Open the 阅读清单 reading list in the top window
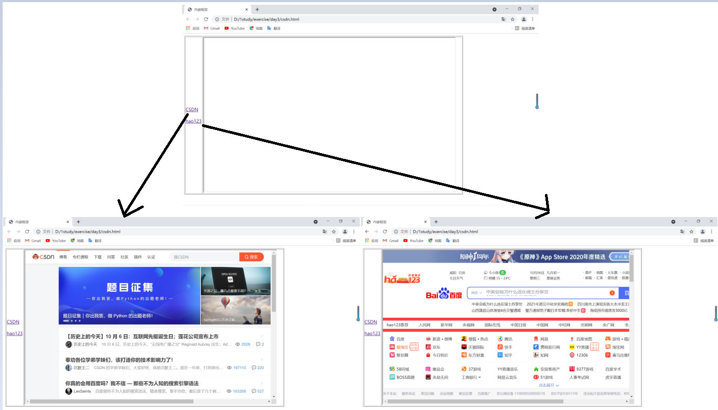Image resolution: width=718 pixels, height=410 pixels. click(x=525, y=28)
